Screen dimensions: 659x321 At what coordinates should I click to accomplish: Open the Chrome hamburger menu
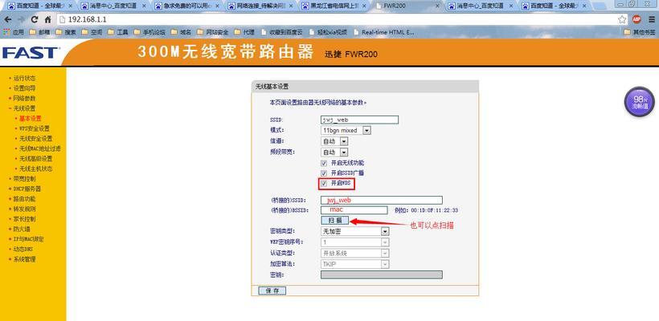pyautogui.click(x=652, y=20)
